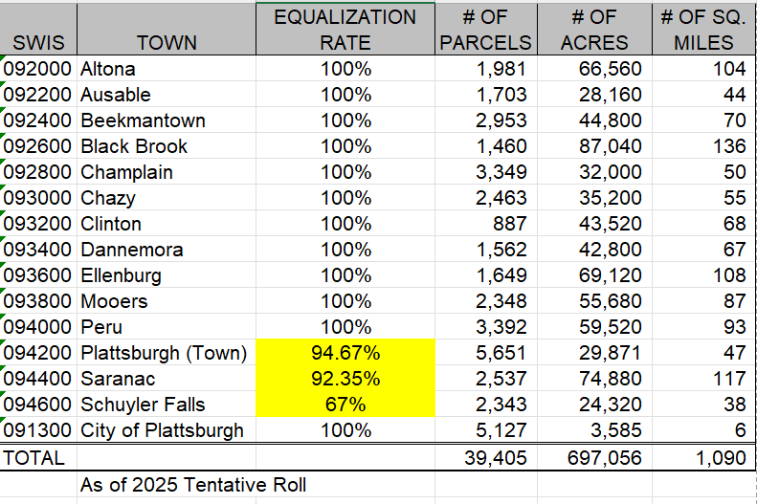This screenshot has height=504, width=757.
Task: Select the EQUALIZATION RATE header cell
Action: (345, 30)
